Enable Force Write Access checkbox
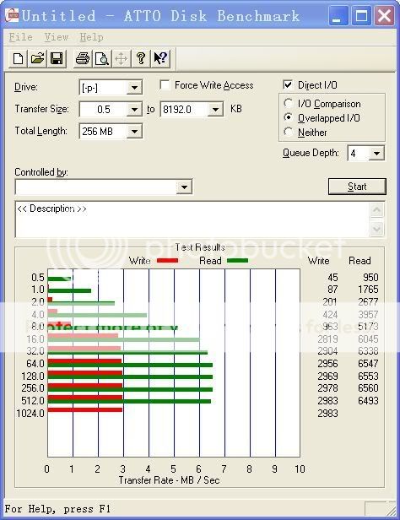Screen dimensions: 400x520 (165, 85)
